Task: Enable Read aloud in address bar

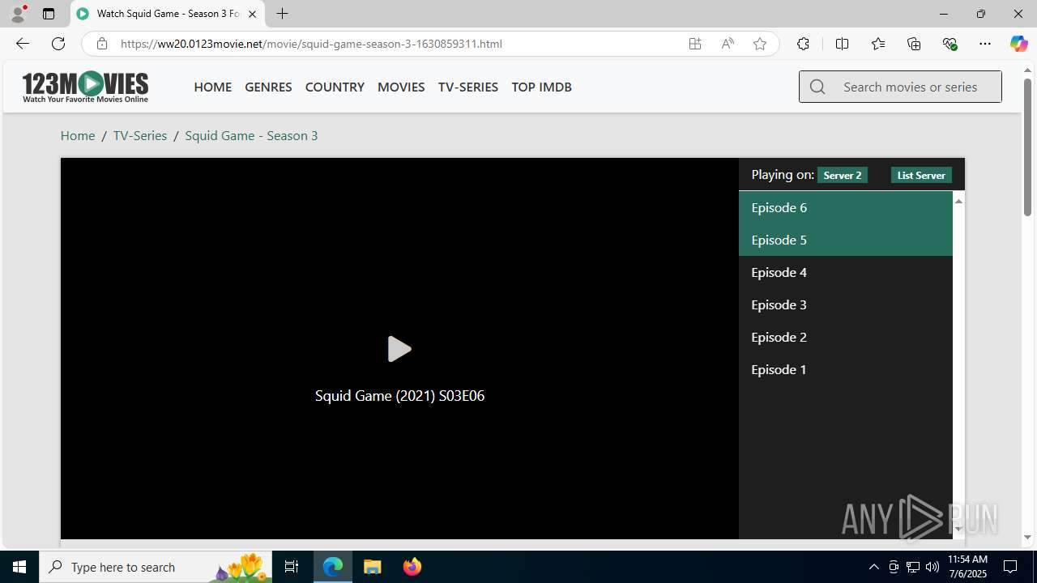Action: [728, 44]
